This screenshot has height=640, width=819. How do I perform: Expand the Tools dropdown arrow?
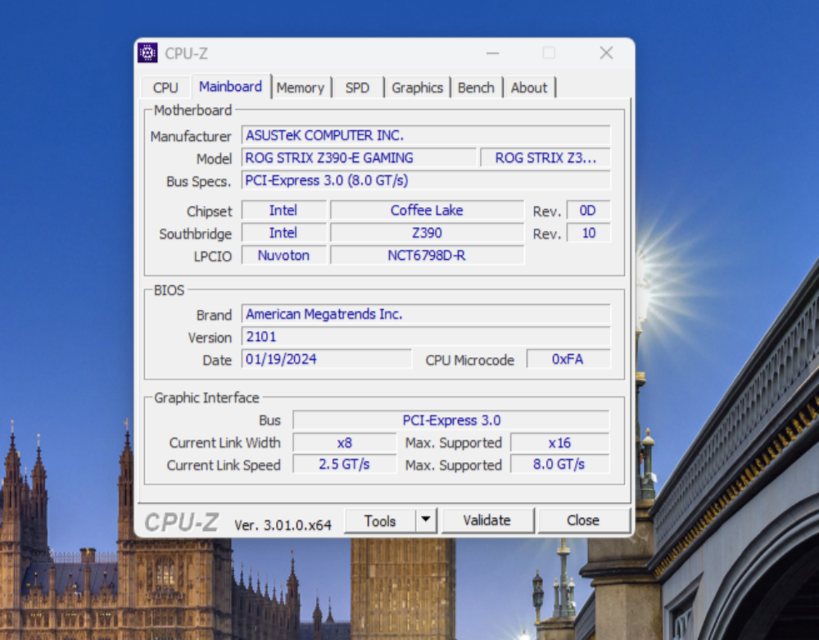[426, 520]
